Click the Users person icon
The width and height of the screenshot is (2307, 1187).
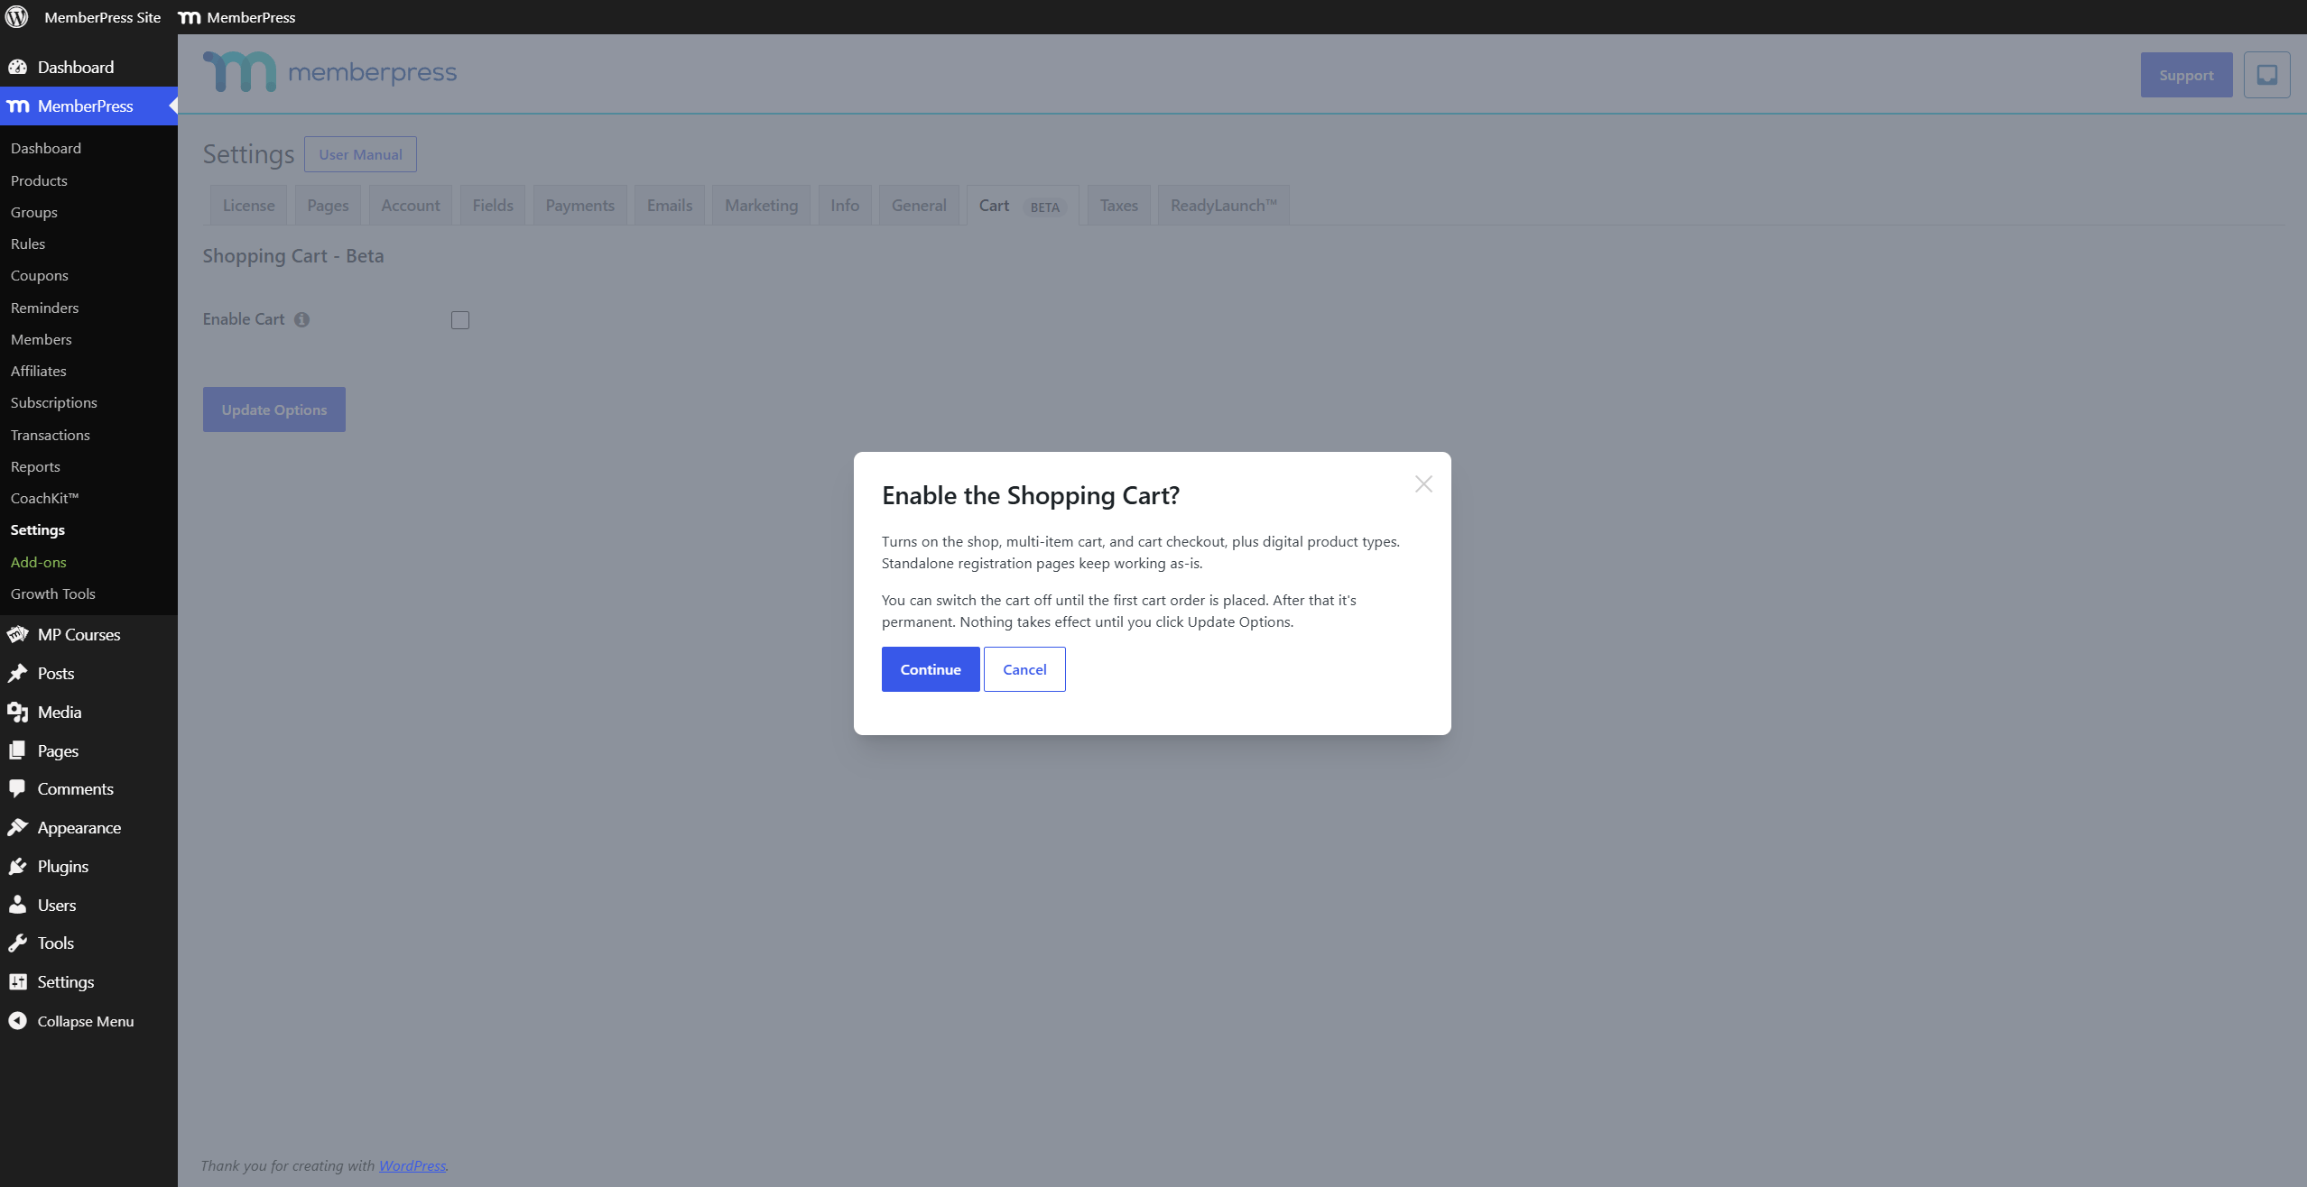17,905
